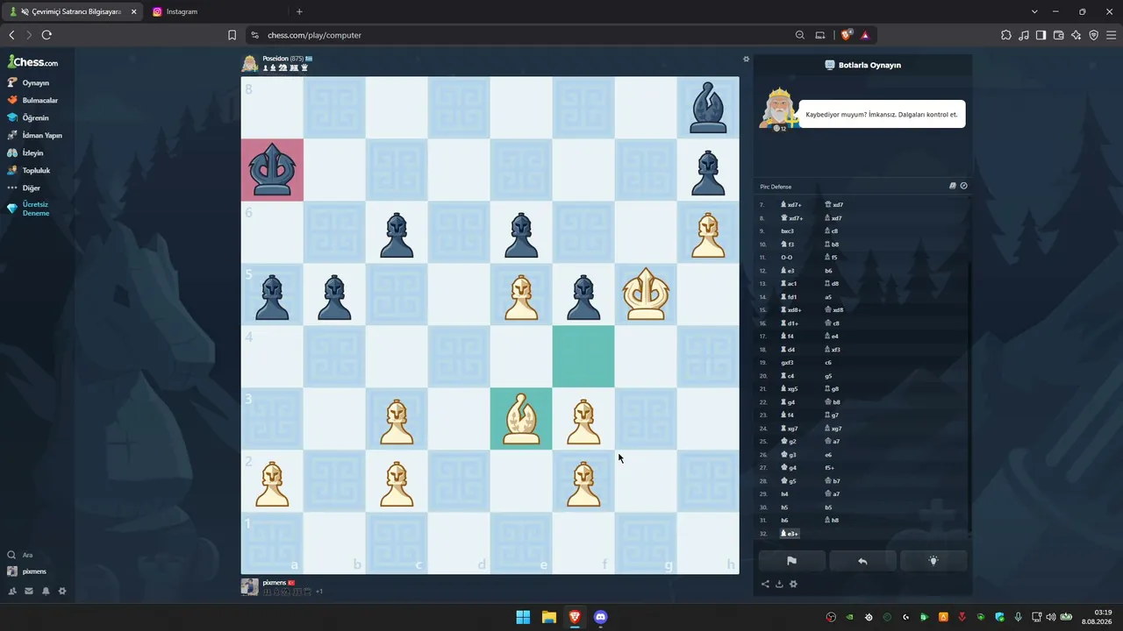1123x631 pixels.
Task: Click Poseidon bot avatar in chat panel
Action: [778, 109]
